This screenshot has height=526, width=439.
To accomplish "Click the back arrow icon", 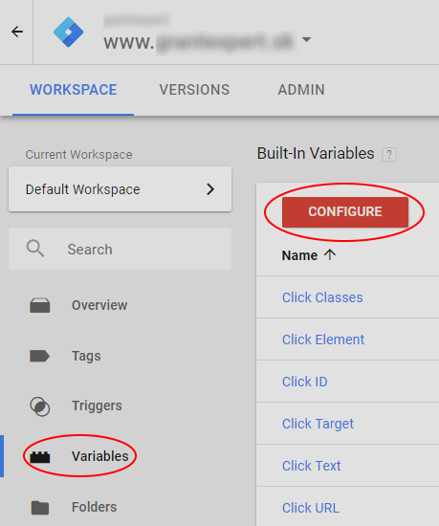I will pyautogui.click(x=17, y=32).
